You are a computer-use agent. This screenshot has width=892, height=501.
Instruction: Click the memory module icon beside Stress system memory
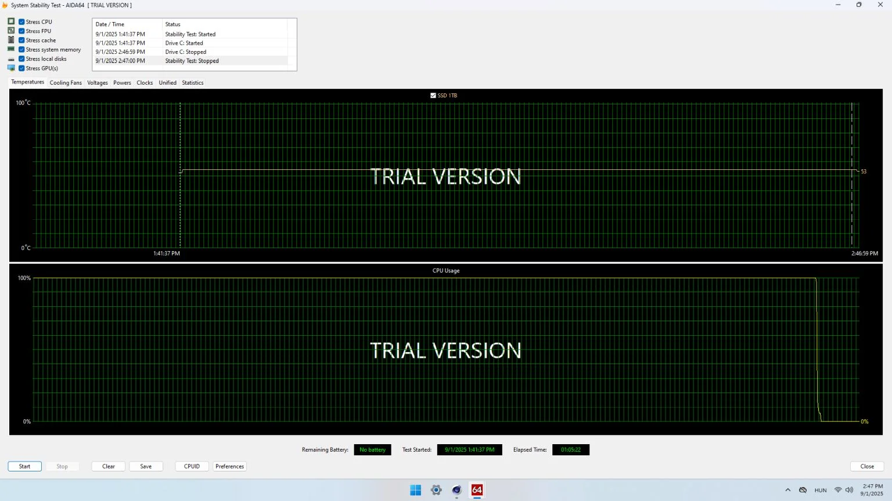click(11, 49)
